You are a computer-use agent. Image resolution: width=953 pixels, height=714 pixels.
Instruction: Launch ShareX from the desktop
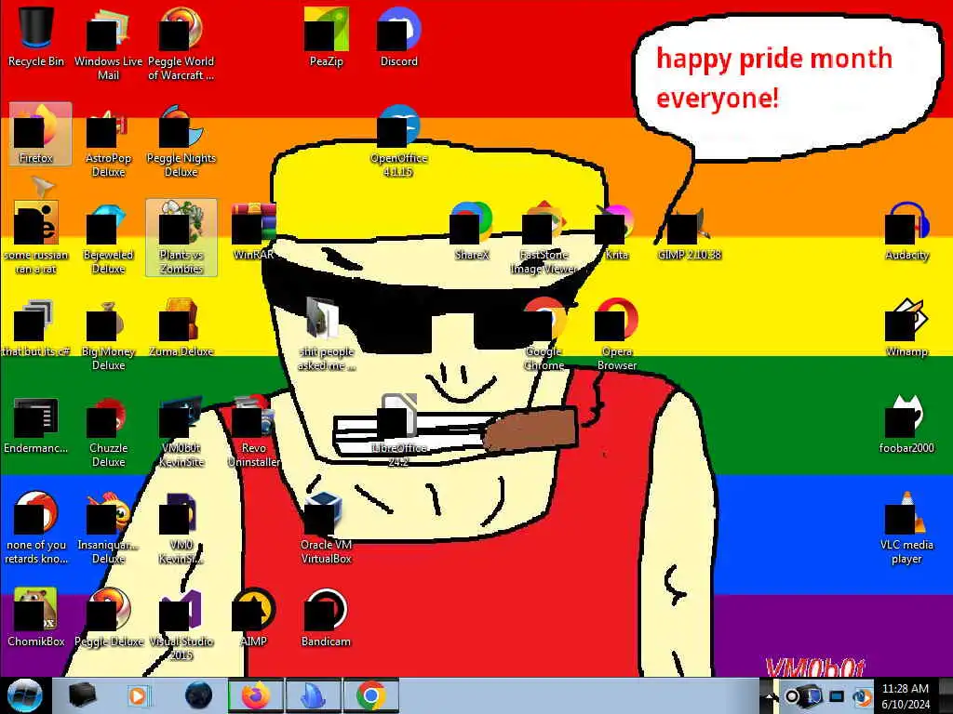tap(472, 231)
